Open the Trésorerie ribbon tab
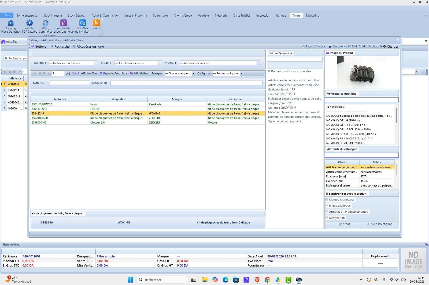 (x=221, y=16)
